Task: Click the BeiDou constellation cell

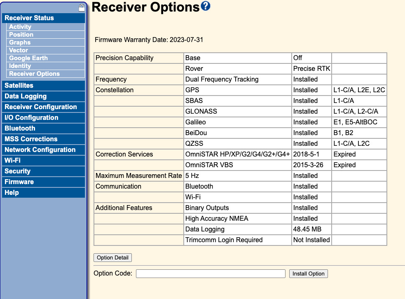Action: [x=238, y=133]
